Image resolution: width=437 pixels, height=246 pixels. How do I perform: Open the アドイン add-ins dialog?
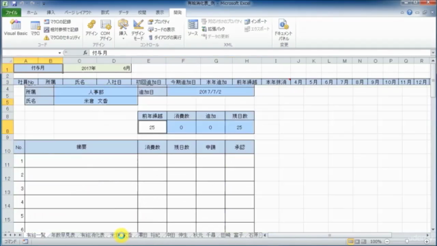[91, 28]
